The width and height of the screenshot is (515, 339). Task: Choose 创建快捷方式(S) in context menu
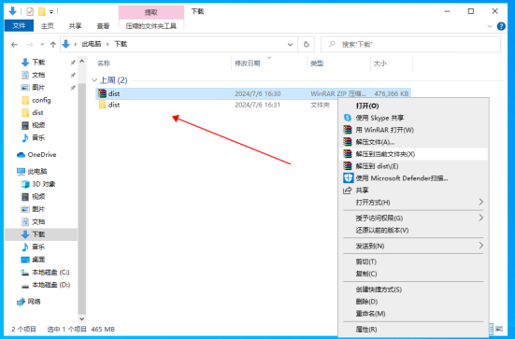(x=413, y=290)
